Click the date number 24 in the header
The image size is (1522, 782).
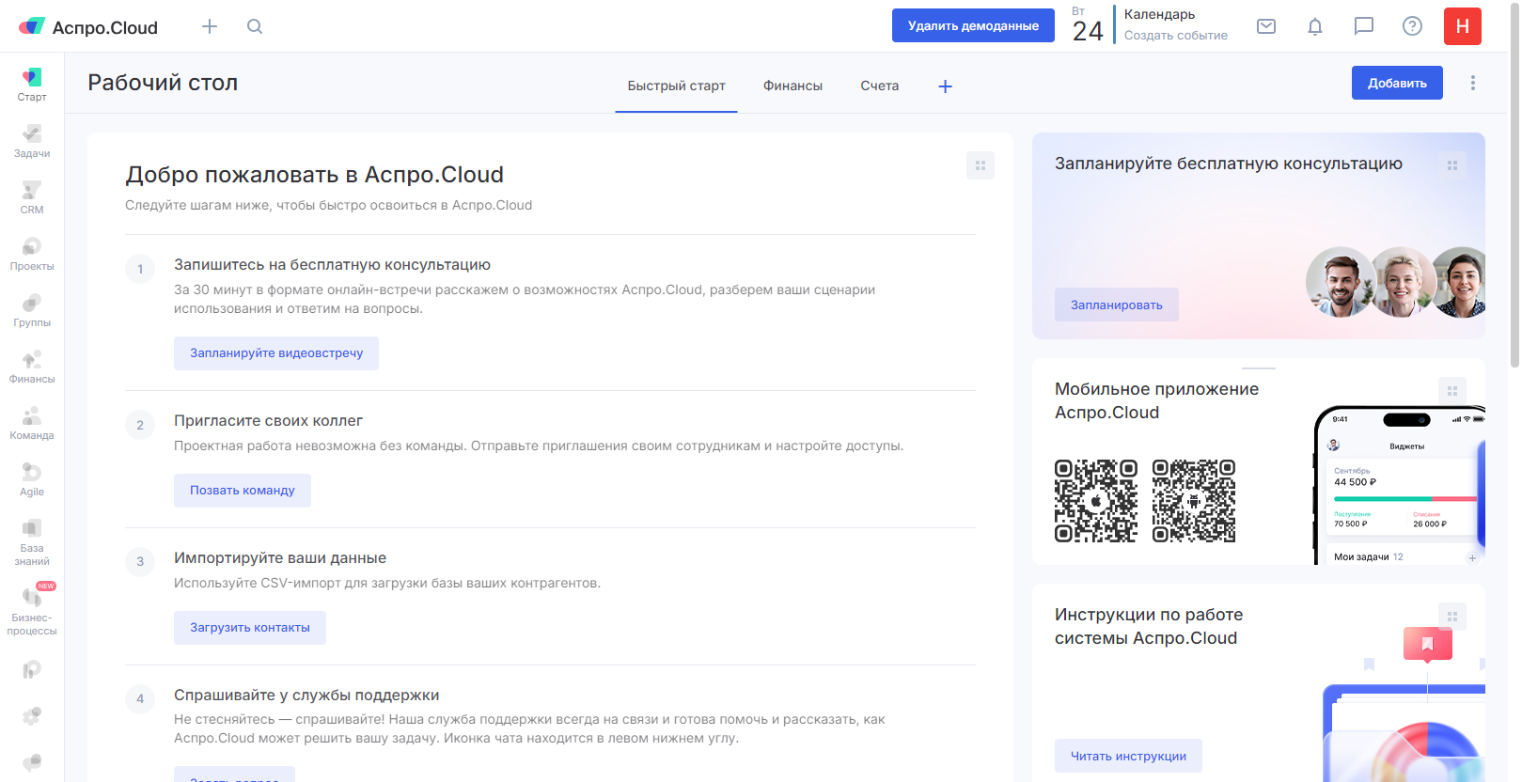pos(1088,31)
